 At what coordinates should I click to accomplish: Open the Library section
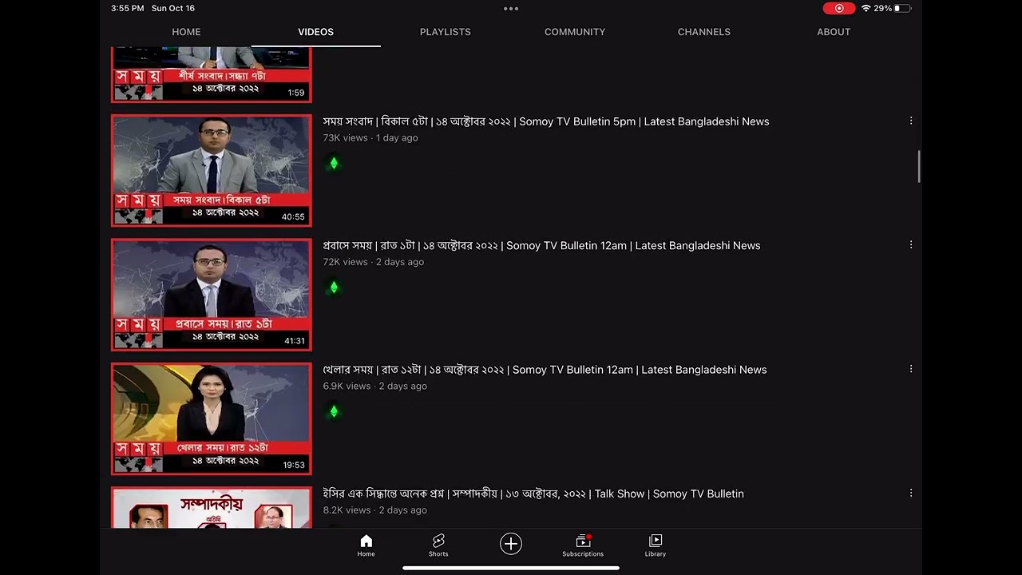(656, 545)
